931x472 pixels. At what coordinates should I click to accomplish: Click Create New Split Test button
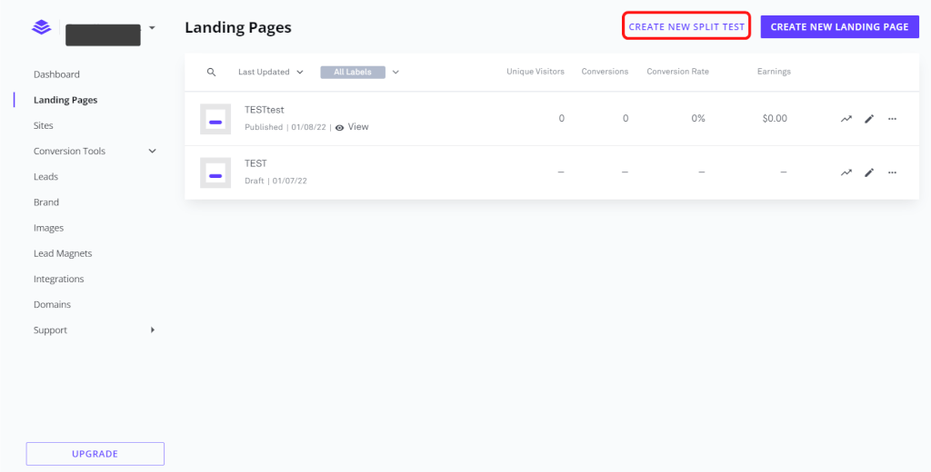coord(686,26)
